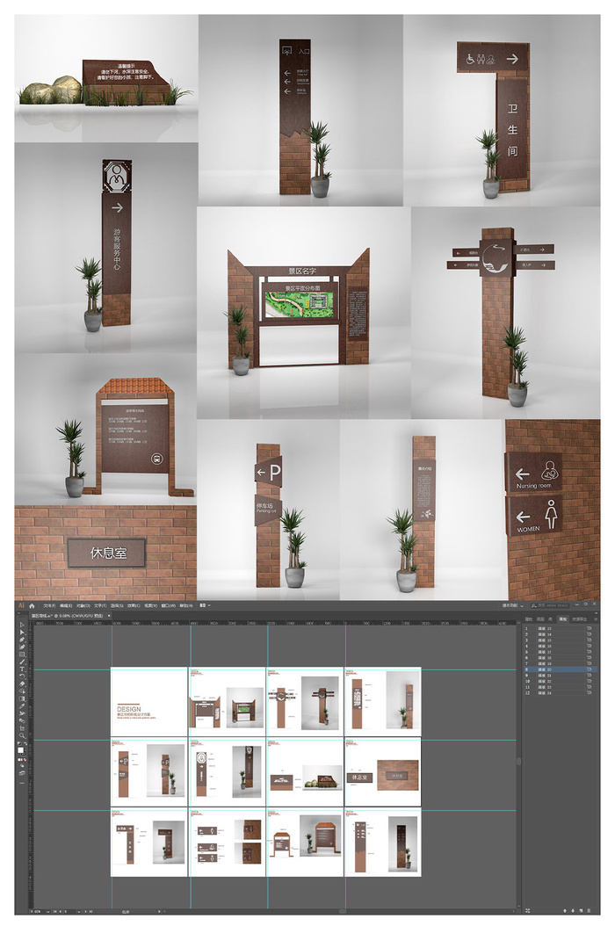Select the Eraser tool

[22, 684]
